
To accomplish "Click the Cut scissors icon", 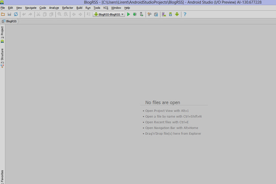I will pos(38,14).
